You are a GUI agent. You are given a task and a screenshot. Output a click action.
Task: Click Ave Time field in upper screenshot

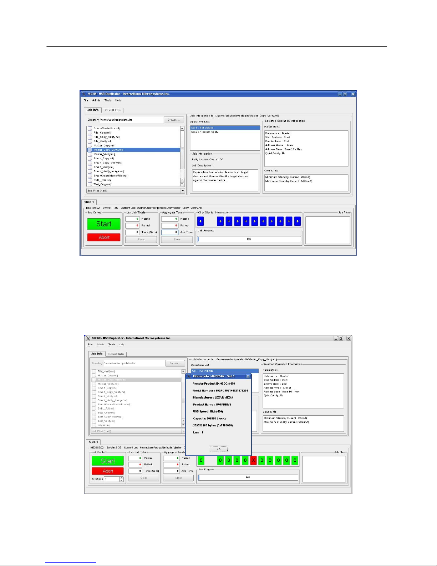tap(170, 232)
